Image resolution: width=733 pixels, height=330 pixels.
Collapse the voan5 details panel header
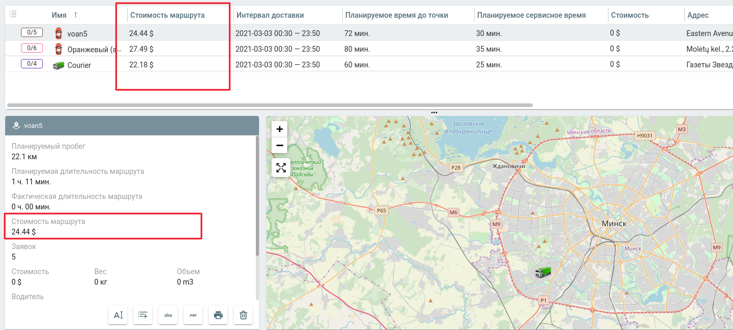coord(131,125)
